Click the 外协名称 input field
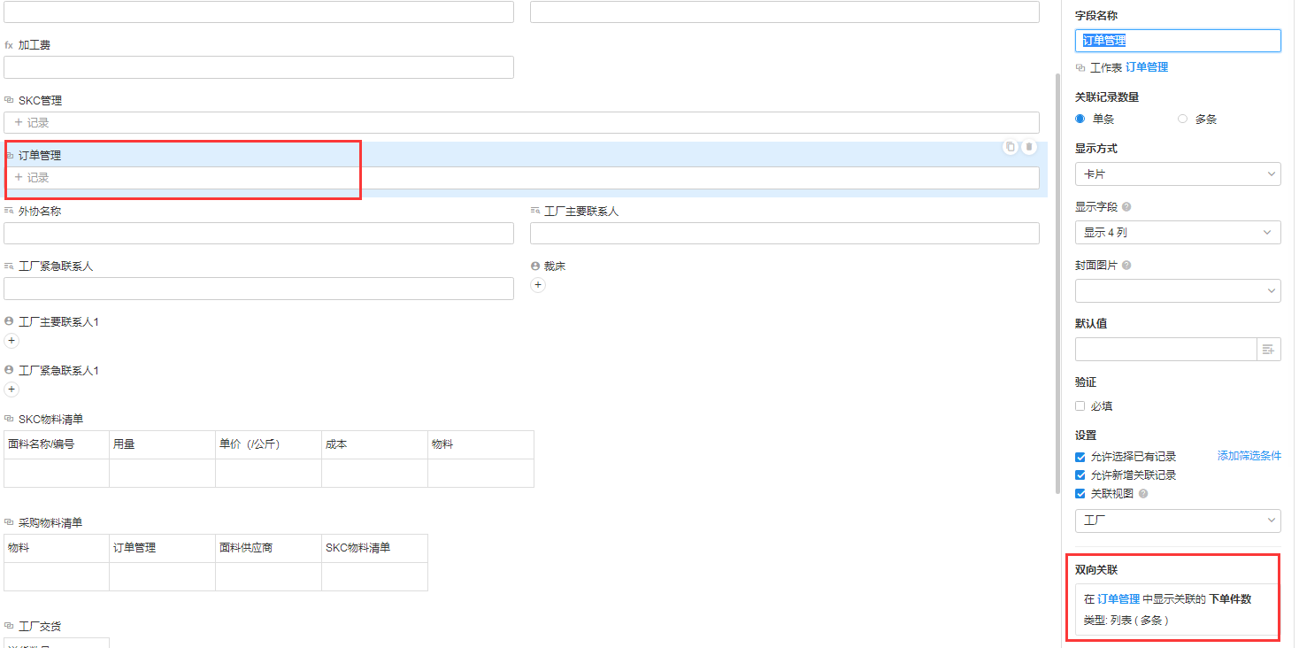1299x648 pixels. coord(258,234)
